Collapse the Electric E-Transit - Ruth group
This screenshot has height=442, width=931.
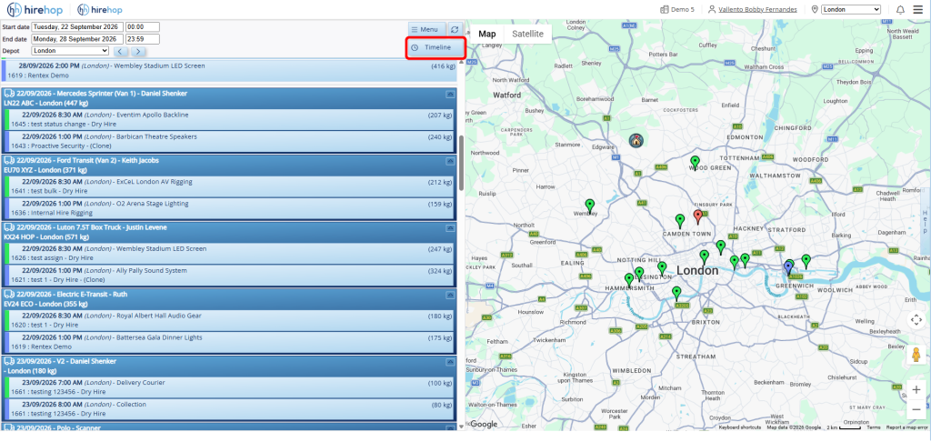click(x=450, y=295)
